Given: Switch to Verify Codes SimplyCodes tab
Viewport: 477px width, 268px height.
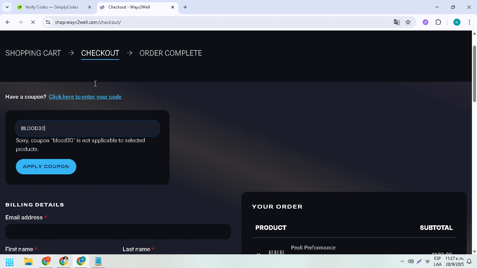Looking at the screenshot, I should click(52, 7).
